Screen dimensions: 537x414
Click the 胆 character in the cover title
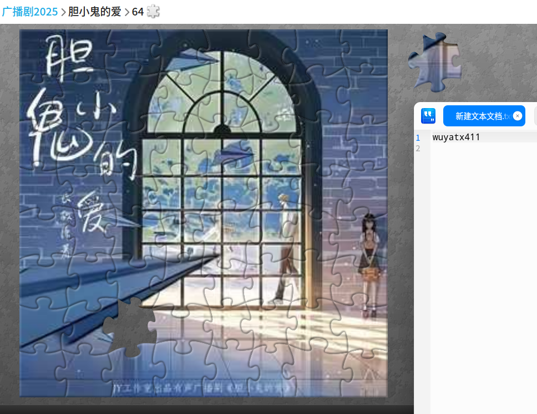coord(69,58)
